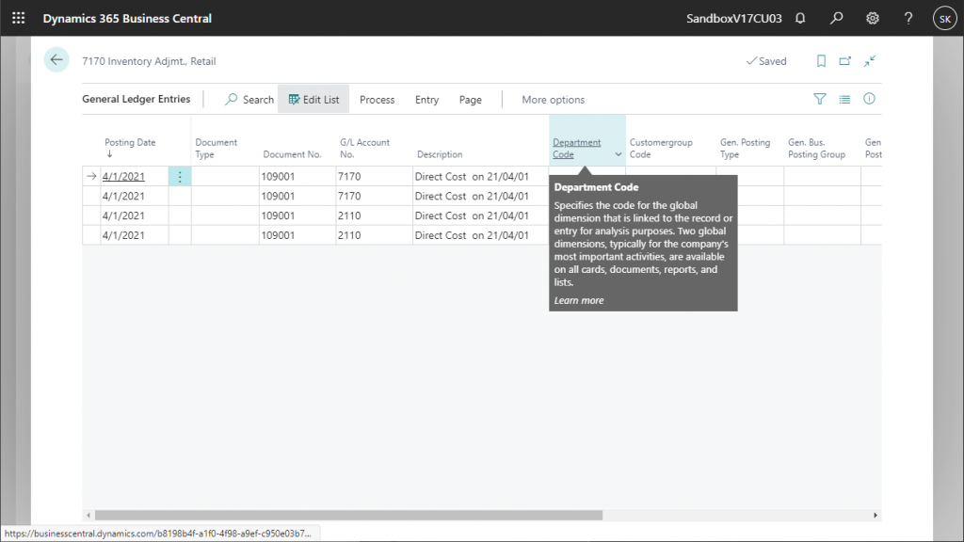Open the SK user account avatar
The image size is (964, 542).
(945, 19)
